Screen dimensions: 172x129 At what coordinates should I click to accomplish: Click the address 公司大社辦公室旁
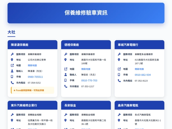tap(37, 60)
